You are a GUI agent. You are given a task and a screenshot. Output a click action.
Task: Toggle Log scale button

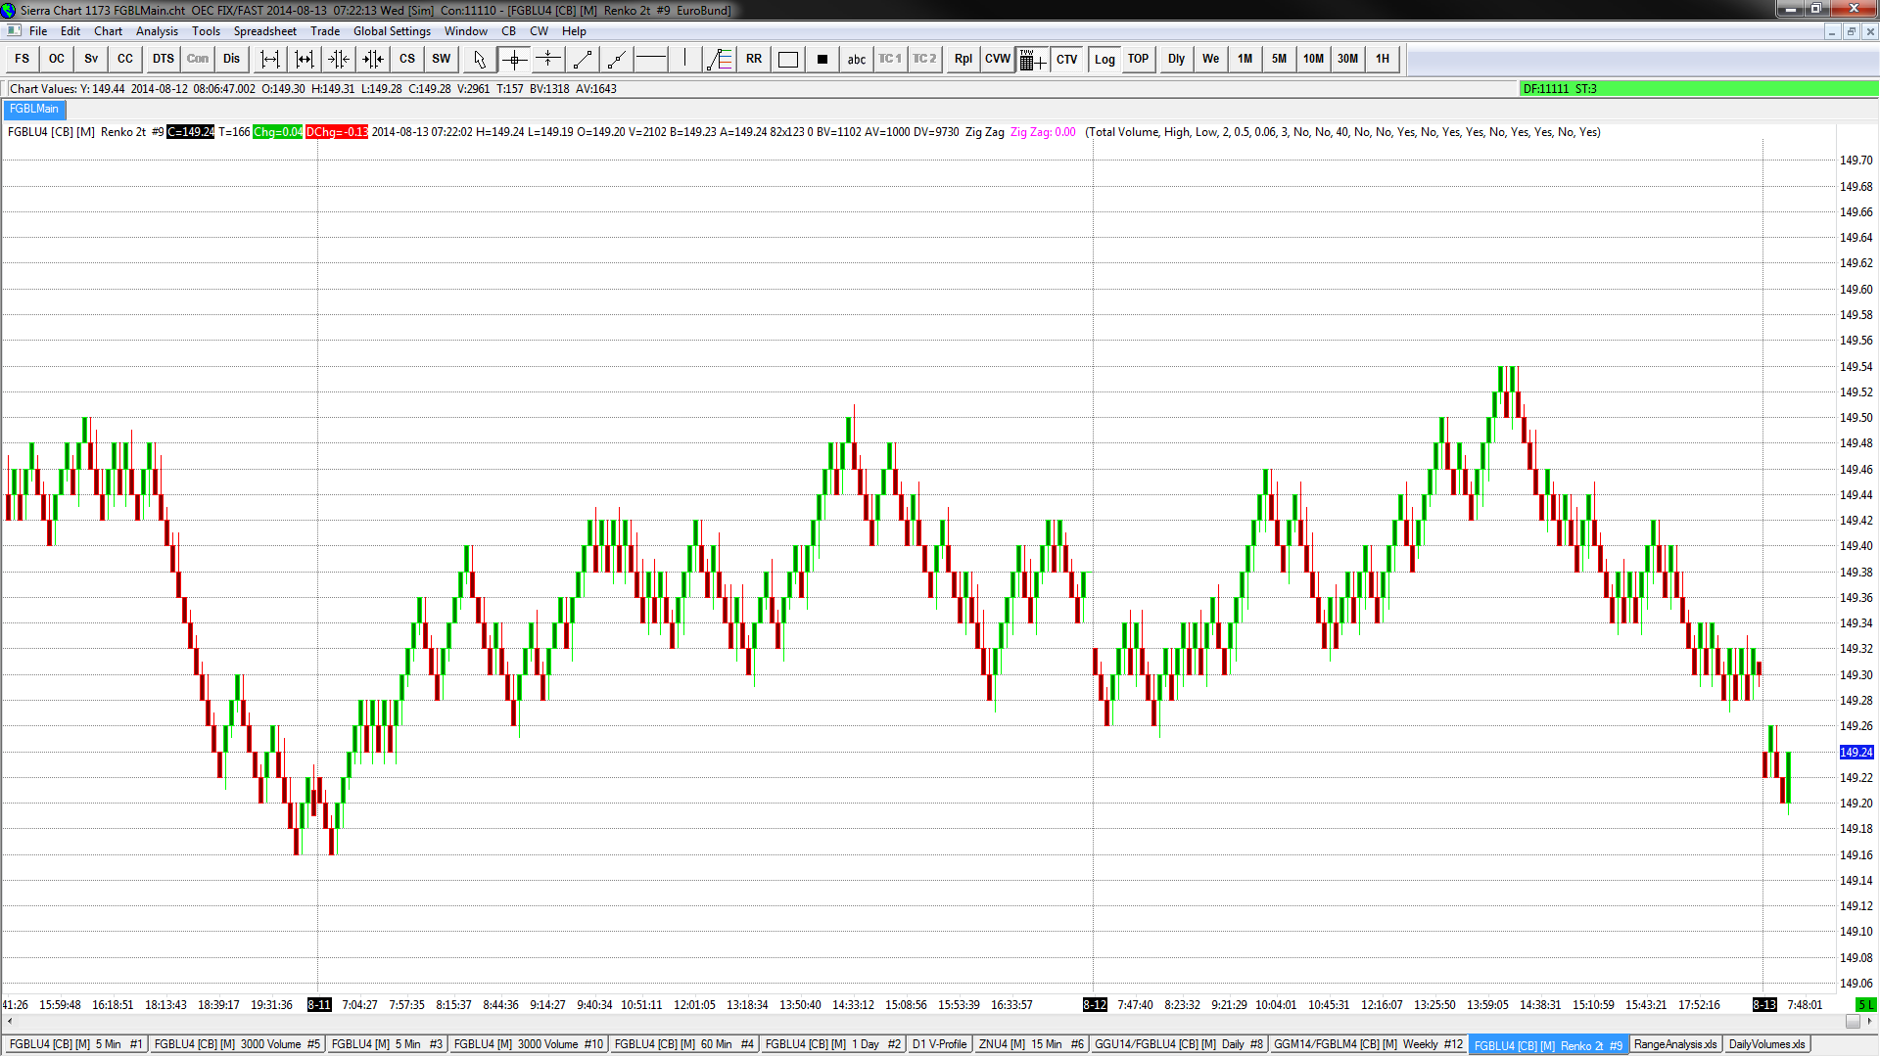[x=1104, y=60]
